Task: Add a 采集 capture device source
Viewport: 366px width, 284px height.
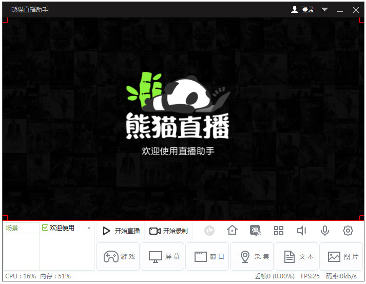Action: (252, 257)
